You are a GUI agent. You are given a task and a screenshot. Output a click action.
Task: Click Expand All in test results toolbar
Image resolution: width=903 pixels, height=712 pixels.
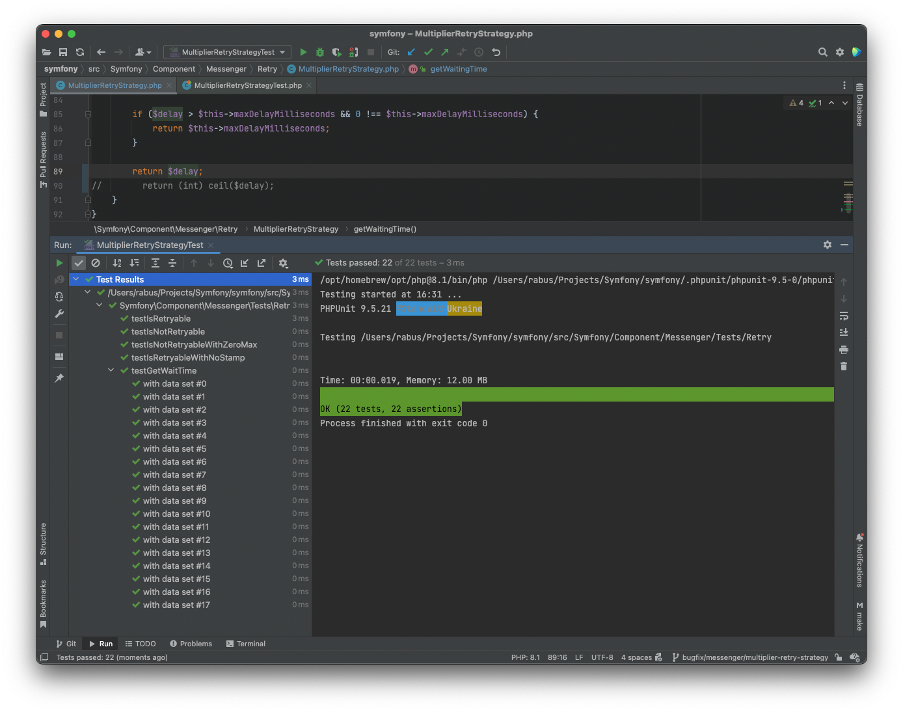coord(155,263)
